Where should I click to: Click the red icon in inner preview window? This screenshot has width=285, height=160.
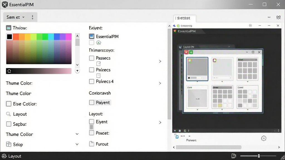coord(186,52)
